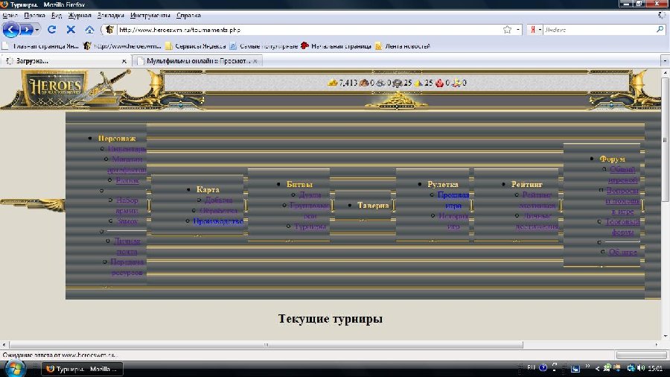Open the Heroes of War and Money logo
This screenshot has height=377, width=670.
(54, 88)
